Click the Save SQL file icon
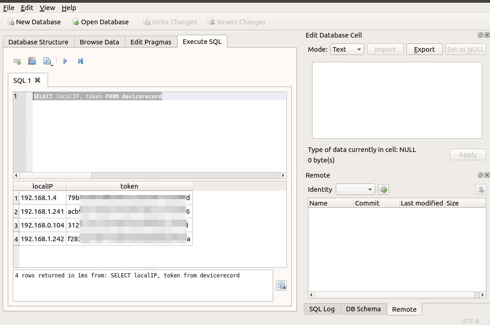Viewport: 490px width, 325px height. (48, 61)
